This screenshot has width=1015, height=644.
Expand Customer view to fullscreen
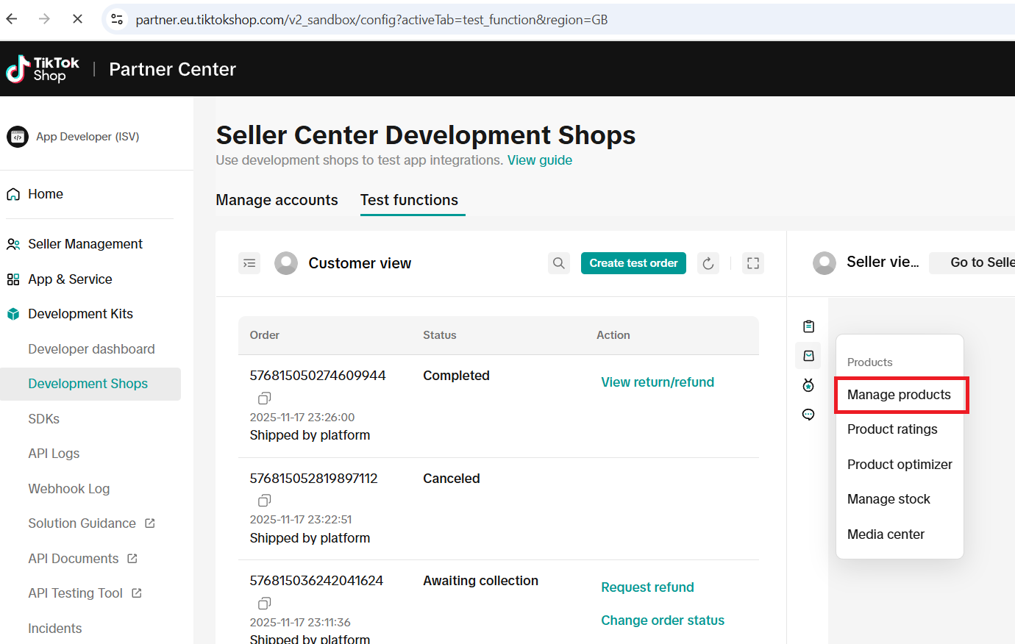pos(752,263)
